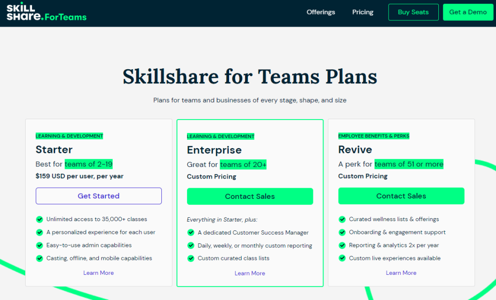
Task: Click the '$159 USD per user, per year' price
Action: [79, 176]
